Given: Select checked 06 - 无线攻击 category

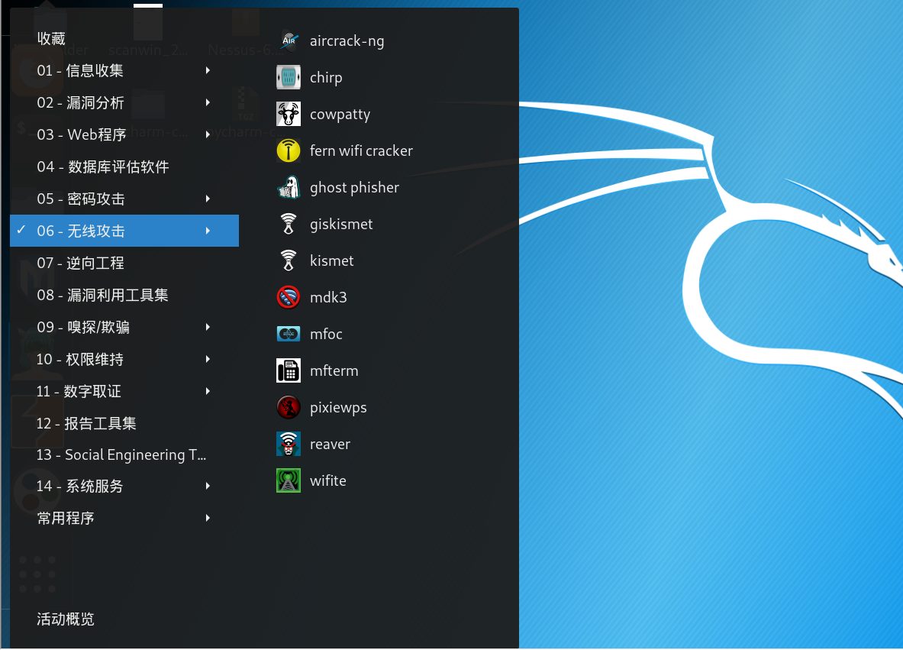Looking at the screenshot, I should (x=124, y=231).
